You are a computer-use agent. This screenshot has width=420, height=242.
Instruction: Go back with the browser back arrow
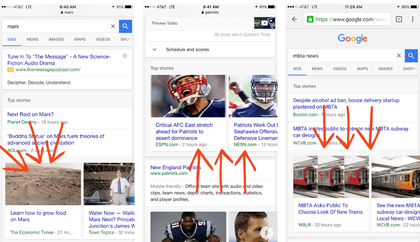295,19
